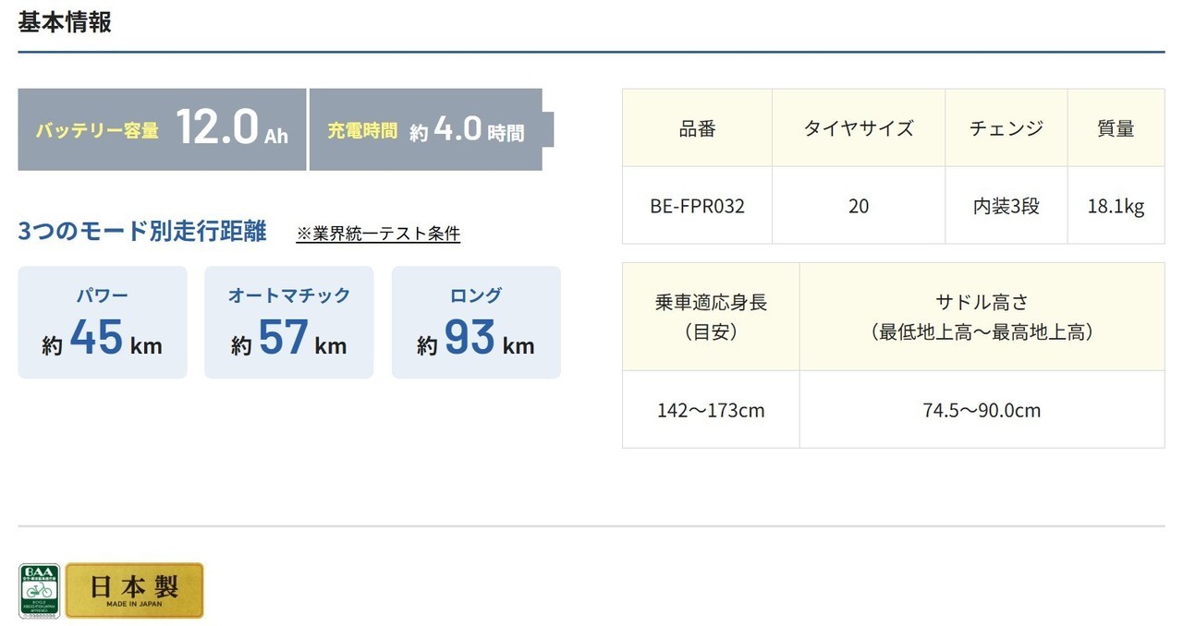Viewport: 1183px width, 626px height.
Task: Click the 質量 column header
Action: point(1116,128)
